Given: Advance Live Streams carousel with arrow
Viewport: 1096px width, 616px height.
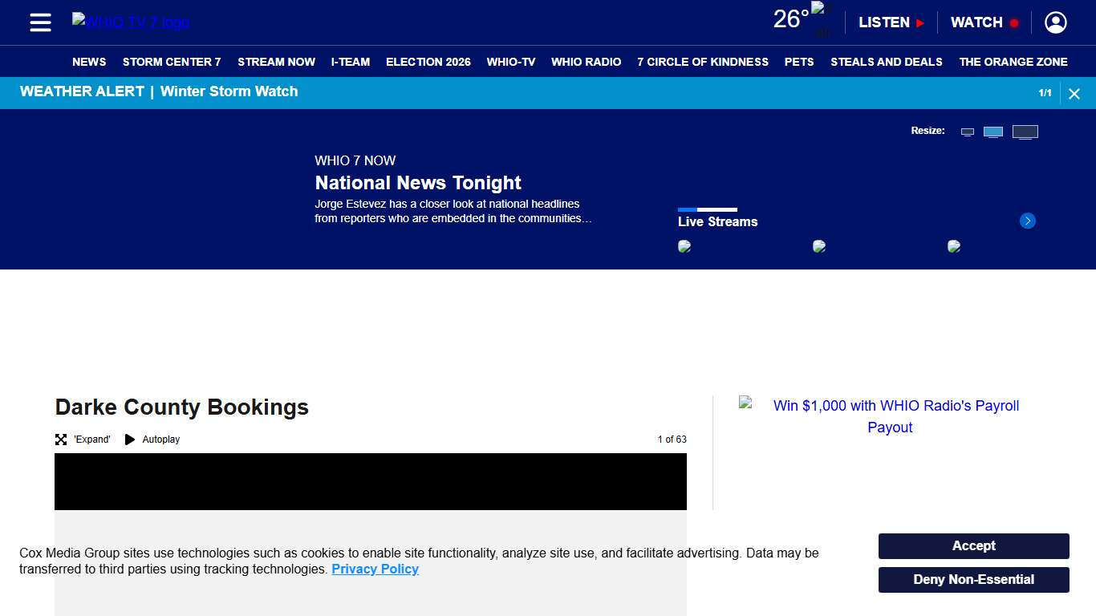Looking at the screenshot, I should coord(1027,221).
